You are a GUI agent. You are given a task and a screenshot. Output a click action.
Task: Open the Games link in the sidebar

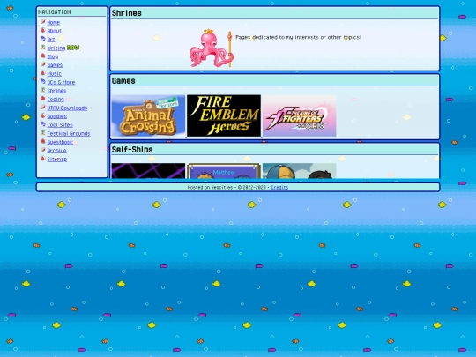pyautogui.click(x=55, y=65)
